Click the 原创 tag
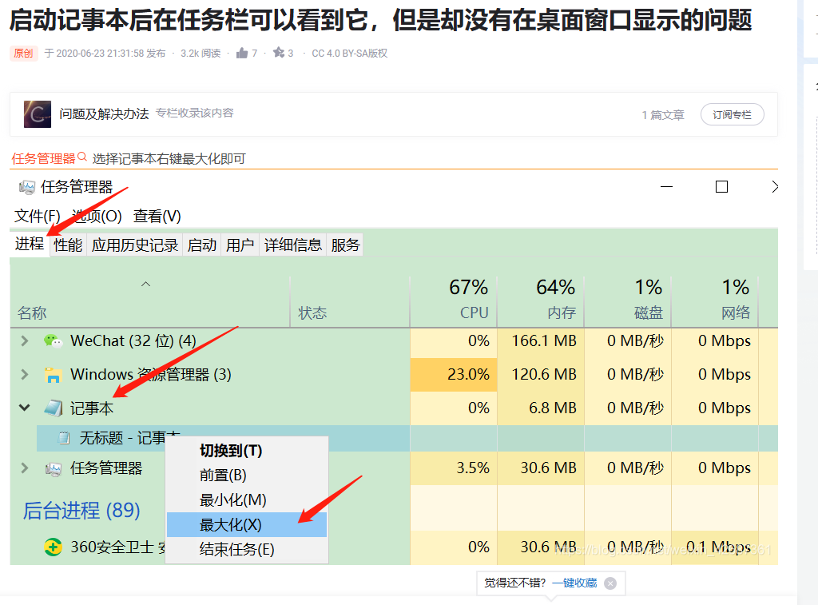Image resolution: width=818 pixels, height=605 pixels. click(23, 54)
